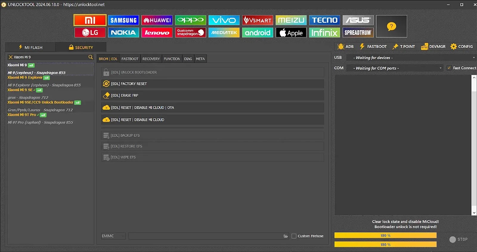Viewport: 477px width, 252px height.
Task: Select the BROM | EDL tab
Action: pos(108,59)
